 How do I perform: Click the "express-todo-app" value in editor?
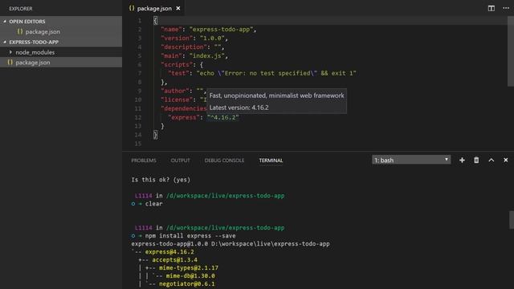tap(222, 30)
